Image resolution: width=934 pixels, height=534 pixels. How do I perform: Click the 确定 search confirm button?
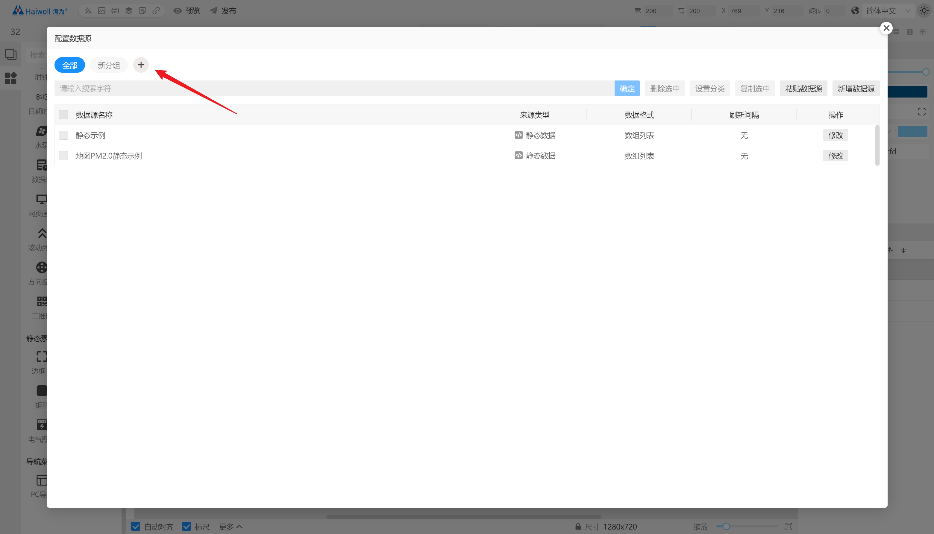pyautogui.click(x=627, y=88)
